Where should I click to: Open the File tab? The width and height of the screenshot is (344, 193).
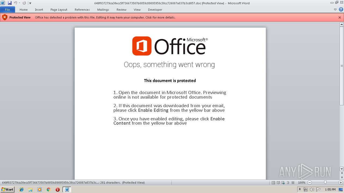pyautogui.click(x=8, y=10)
